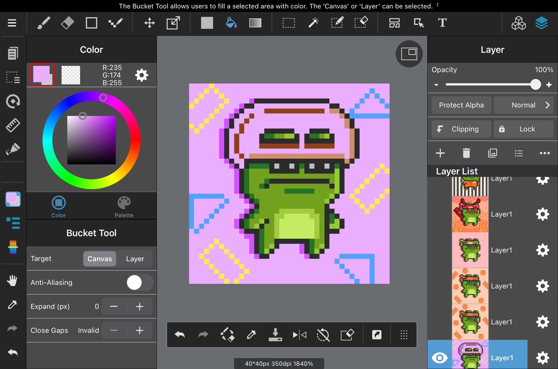Screen dimensions: 558x369
Task: Select the red devil frog layer thumbnail
Action: coord(470,214)
